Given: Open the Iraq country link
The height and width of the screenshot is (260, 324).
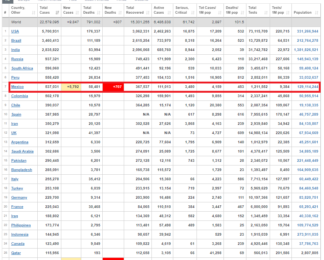Looking at the screenshot, I should click(14, 216).
